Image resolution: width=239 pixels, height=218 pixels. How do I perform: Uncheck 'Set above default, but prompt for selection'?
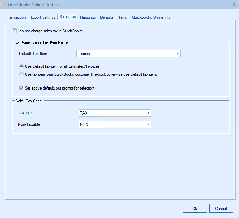(22, 88)
